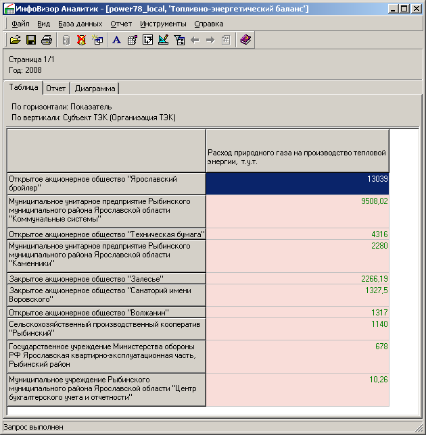This screenshot has height=435, width=426.
Task: Select the cell with value 2266,19
Action: [298, 278]
